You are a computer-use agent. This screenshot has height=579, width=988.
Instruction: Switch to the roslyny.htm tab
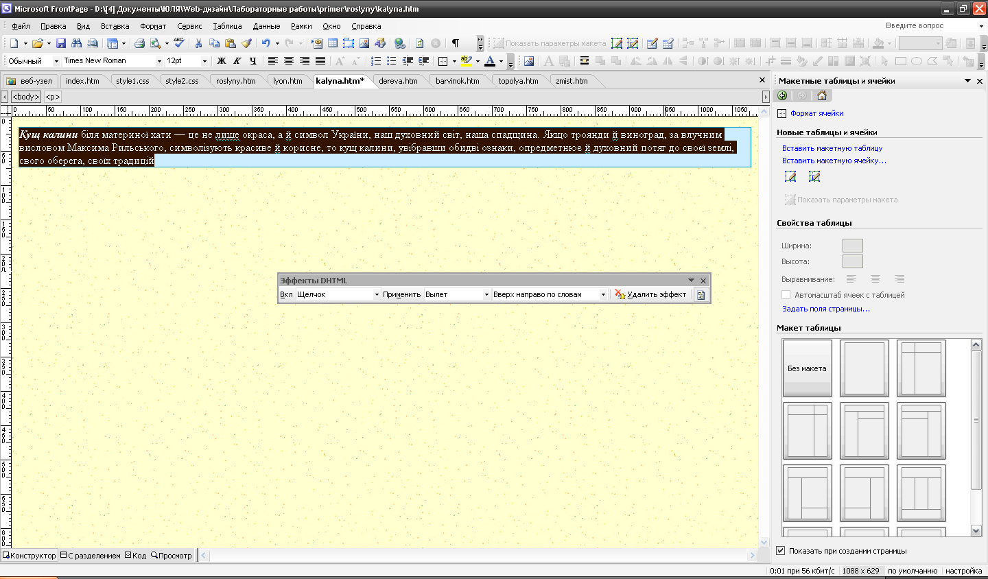pos(235,81)
